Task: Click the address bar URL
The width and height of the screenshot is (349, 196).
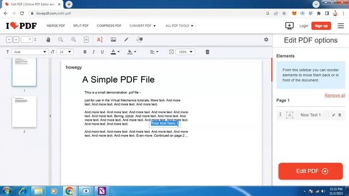Action: (x=53, y=13)
